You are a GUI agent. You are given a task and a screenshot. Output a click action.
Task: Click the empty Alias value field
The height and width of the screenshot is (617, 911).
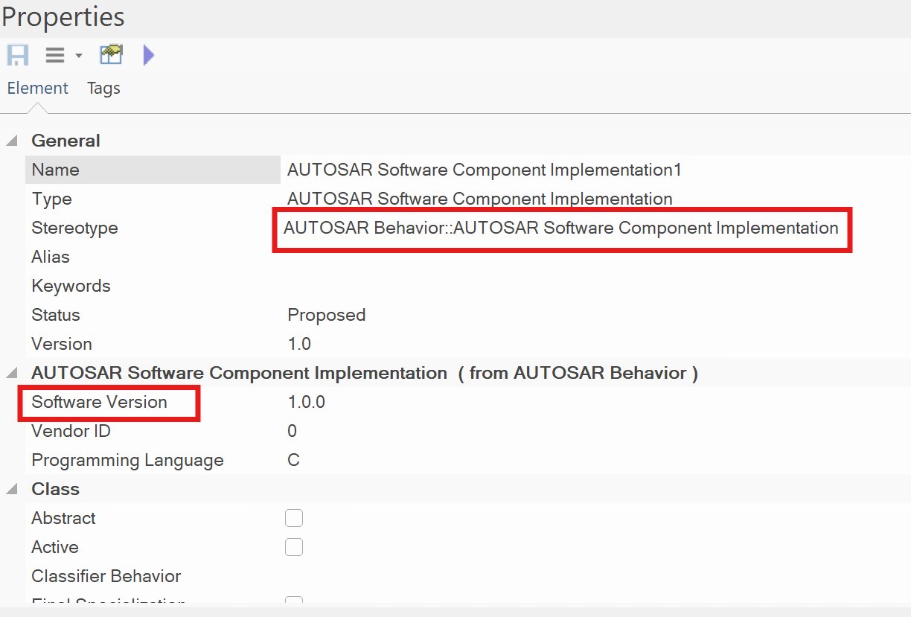point(484,258)
